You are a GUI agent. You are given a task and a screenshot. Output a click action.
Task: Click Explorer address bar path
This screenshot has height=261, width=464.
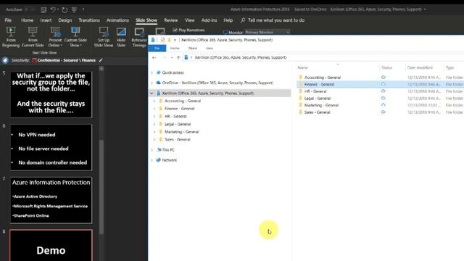click(x=240, y=57)
